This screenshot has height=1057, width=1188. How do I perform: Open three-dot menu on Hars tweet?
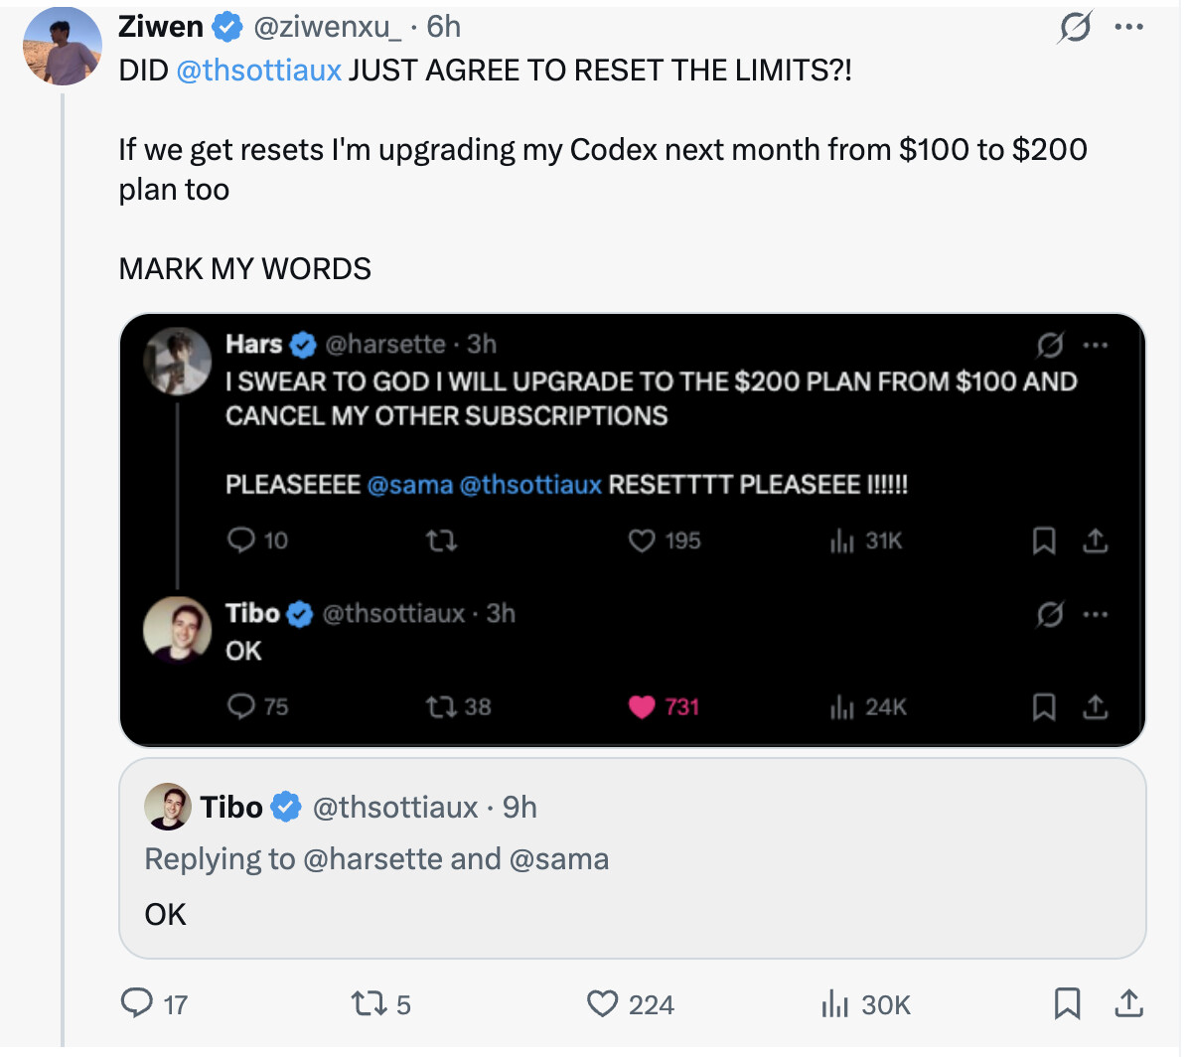(1096, 345)
